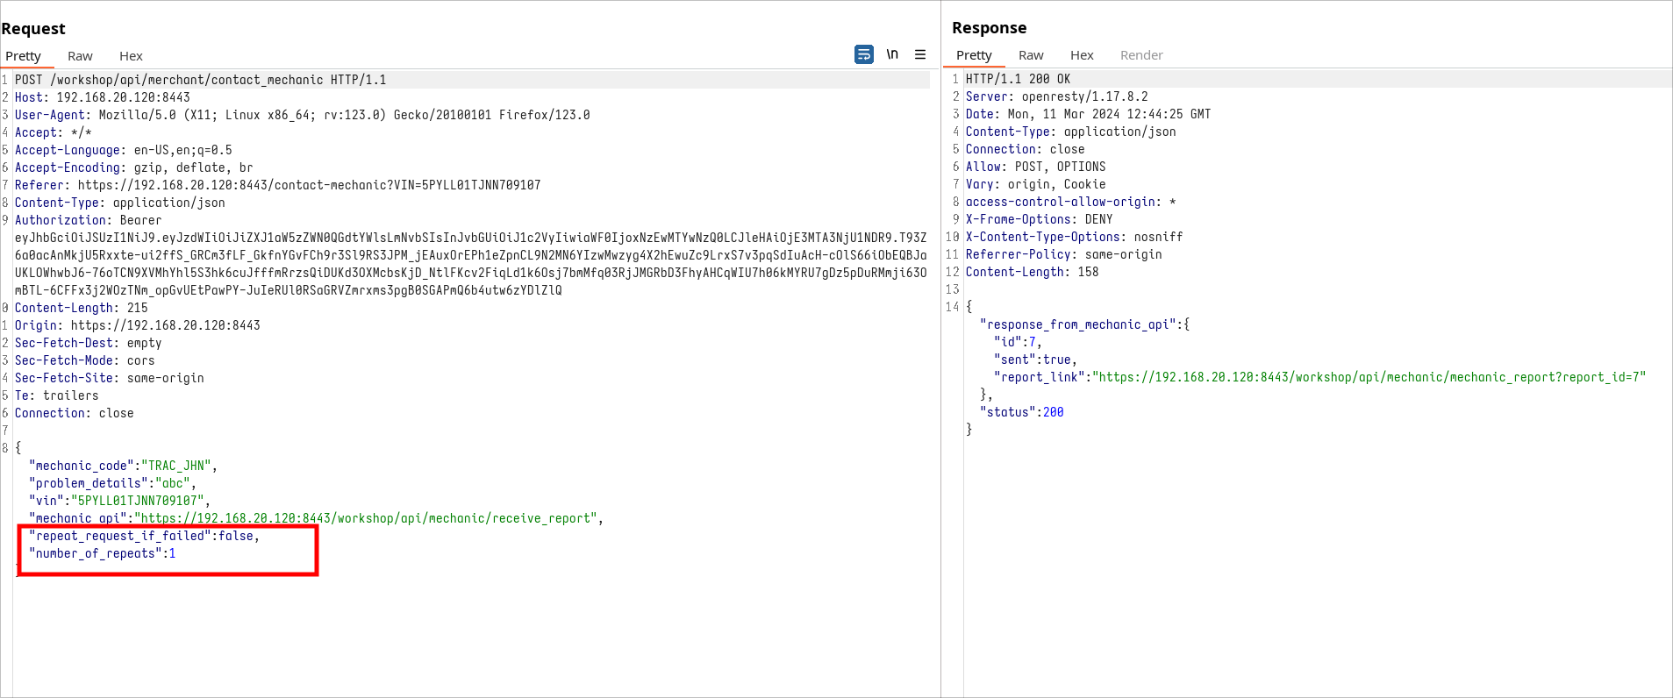
Task: Click the repeat_request_if_failed false value
Action: click(236, 536)
